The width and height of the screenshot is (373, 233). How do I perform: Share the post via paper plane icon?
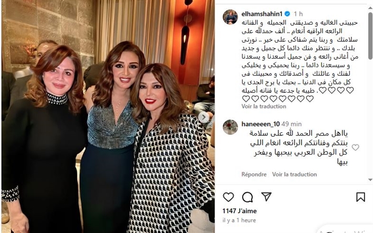(x=266, y=197)
